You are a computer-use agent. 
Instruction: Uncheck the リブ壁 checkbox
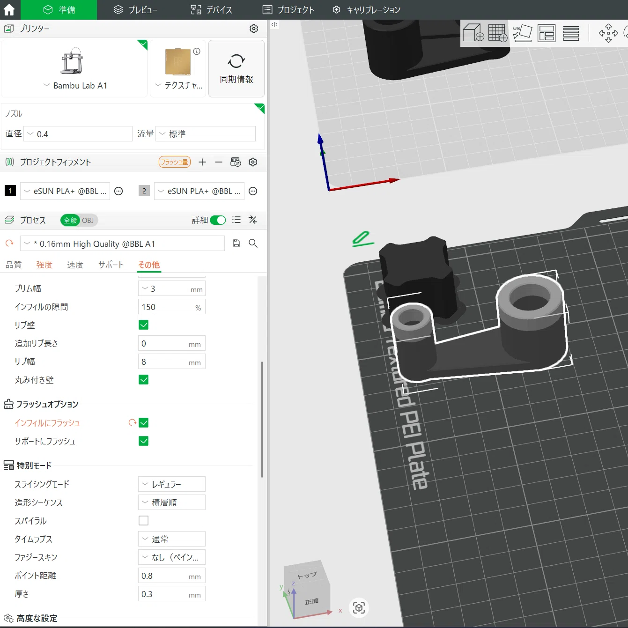(144, 325)
